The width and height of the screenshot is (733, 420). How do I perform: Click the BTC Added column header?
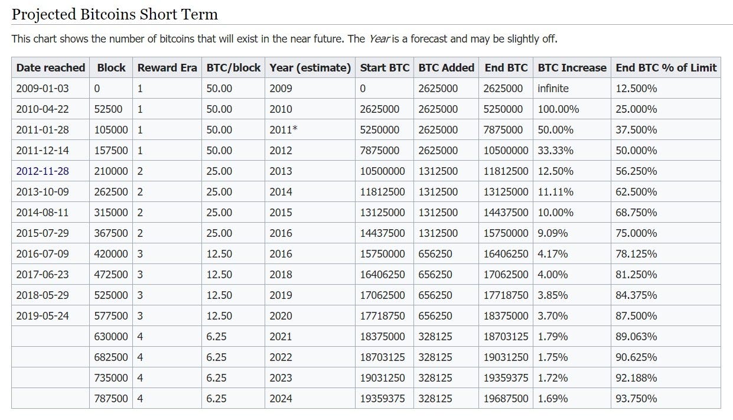447,68
